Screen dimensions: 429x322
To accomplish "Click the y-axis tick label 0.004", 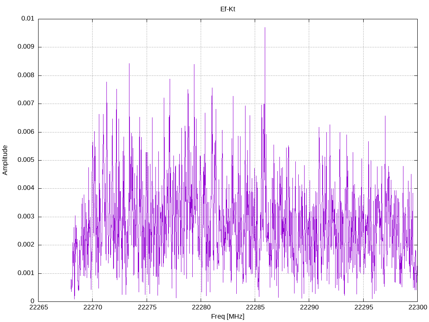I will coord(26,188).
